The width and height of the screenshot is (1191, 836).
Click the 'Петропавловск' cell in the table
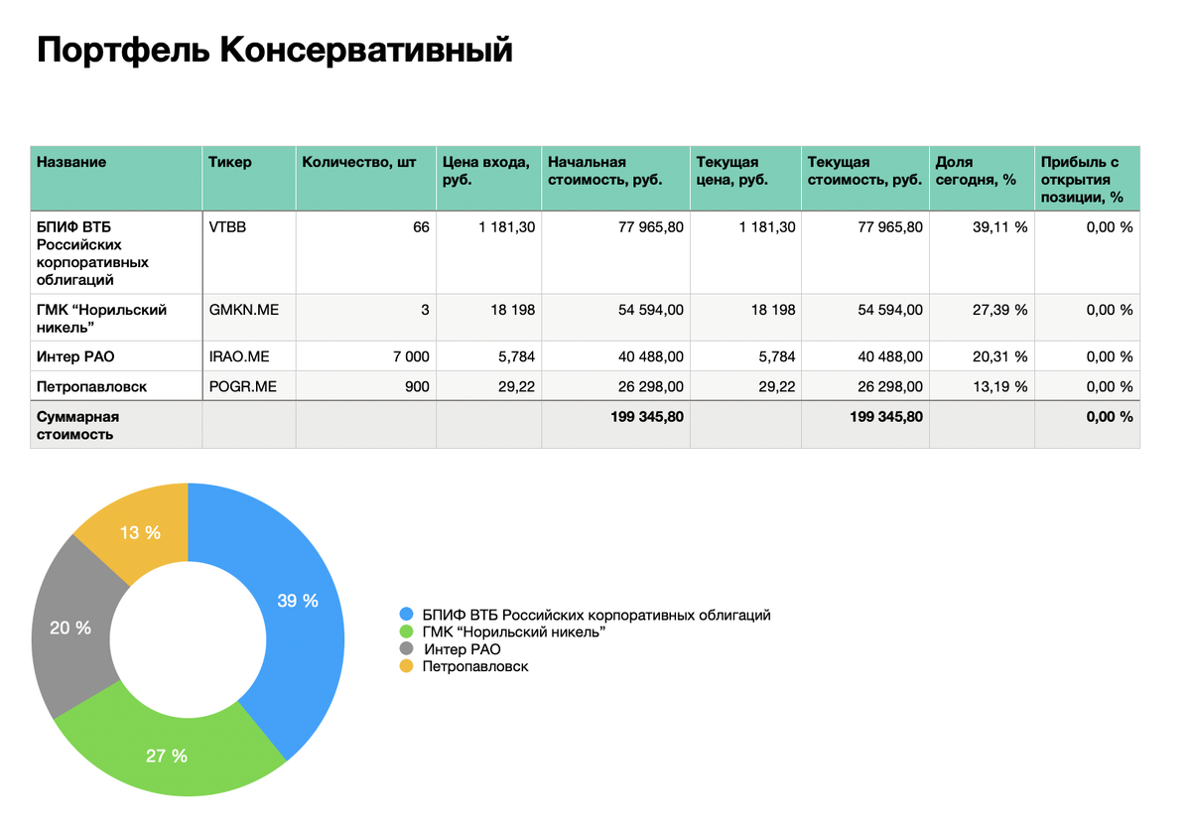point(116,386)
